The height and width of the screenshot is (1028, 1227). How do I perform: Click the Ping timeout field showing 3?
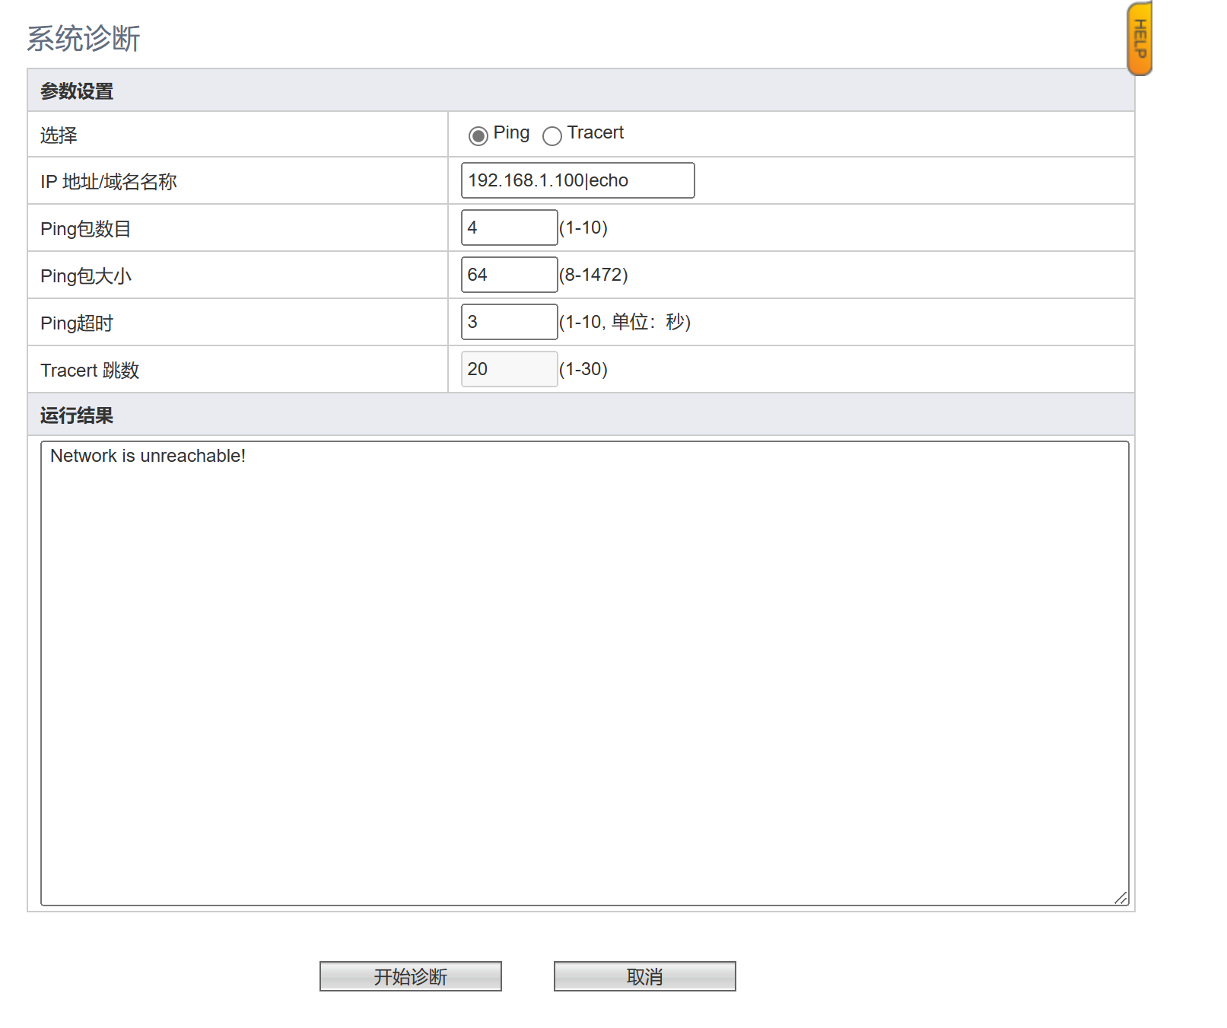coord(508,322)
